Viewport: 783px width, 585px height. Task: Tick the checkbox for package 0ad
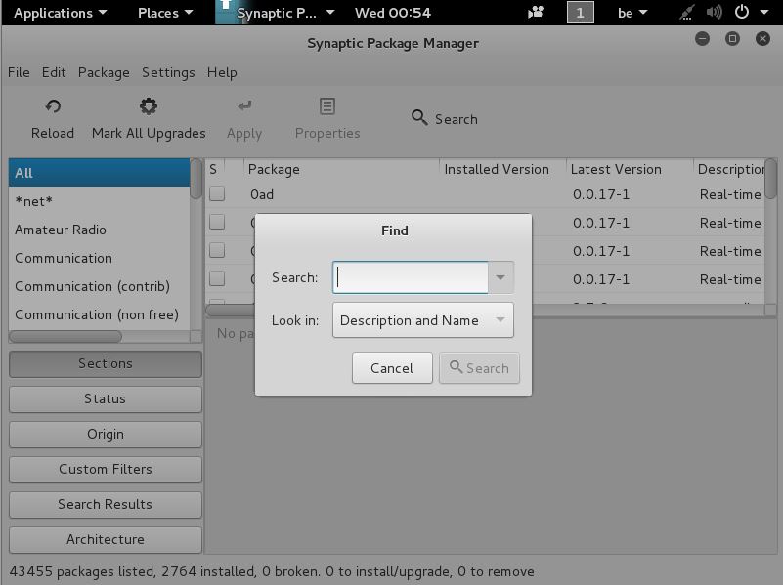[x=217, y=193]
